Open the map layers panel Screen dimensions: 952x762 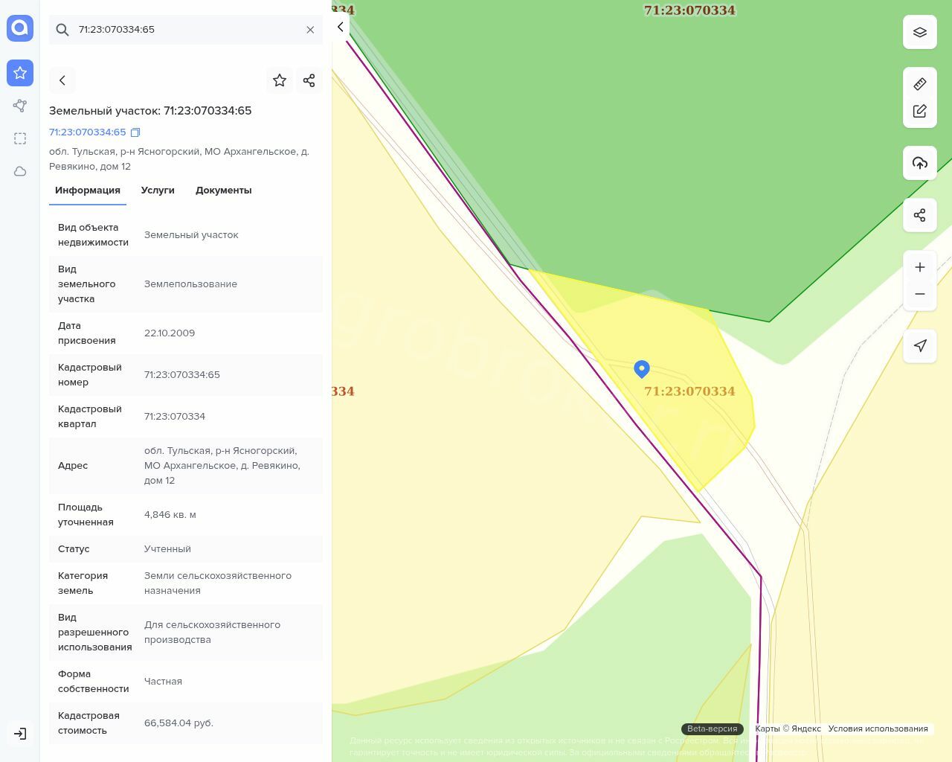[920, 32]
